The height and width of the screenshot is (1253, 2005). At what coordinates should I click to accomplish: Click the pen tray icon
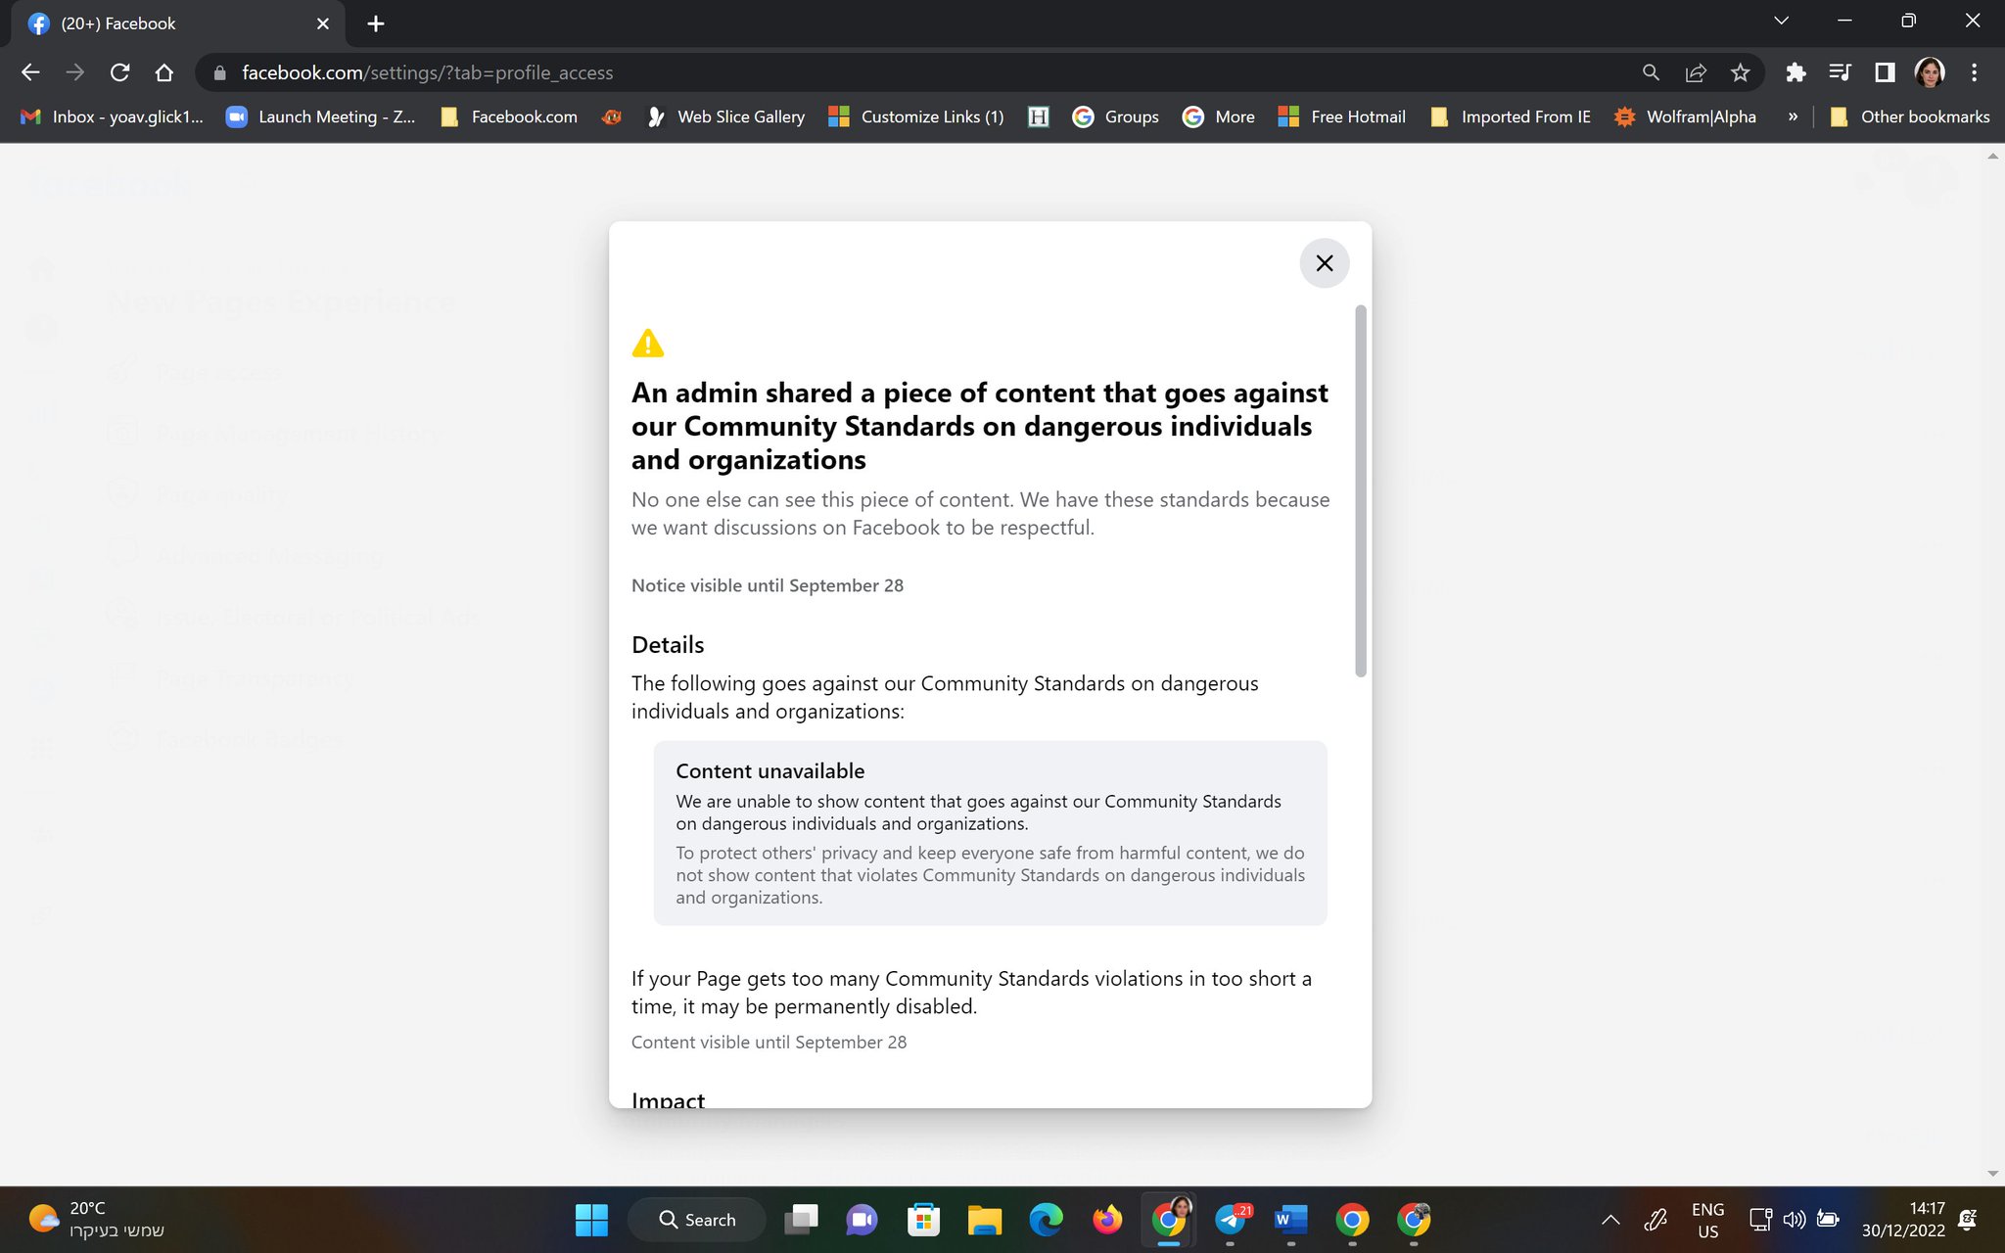click(1655, 1220)
